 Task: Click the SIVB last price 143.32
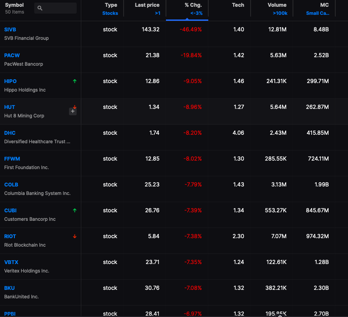coord(150,30)
